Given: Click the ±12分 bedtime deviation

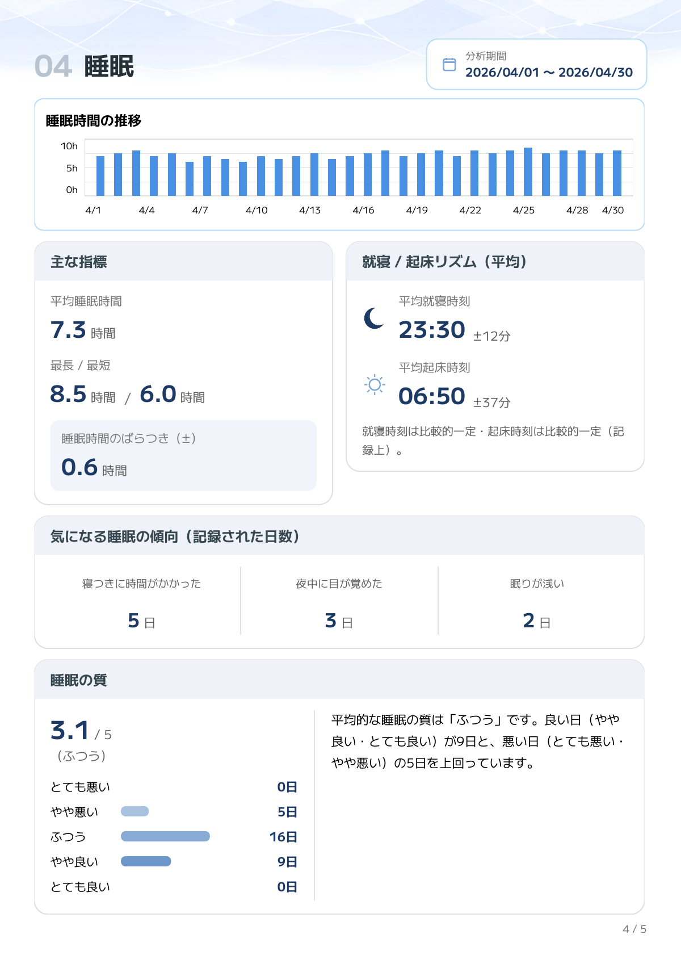Looking at the screenshot, I should [x=492, y=336].
